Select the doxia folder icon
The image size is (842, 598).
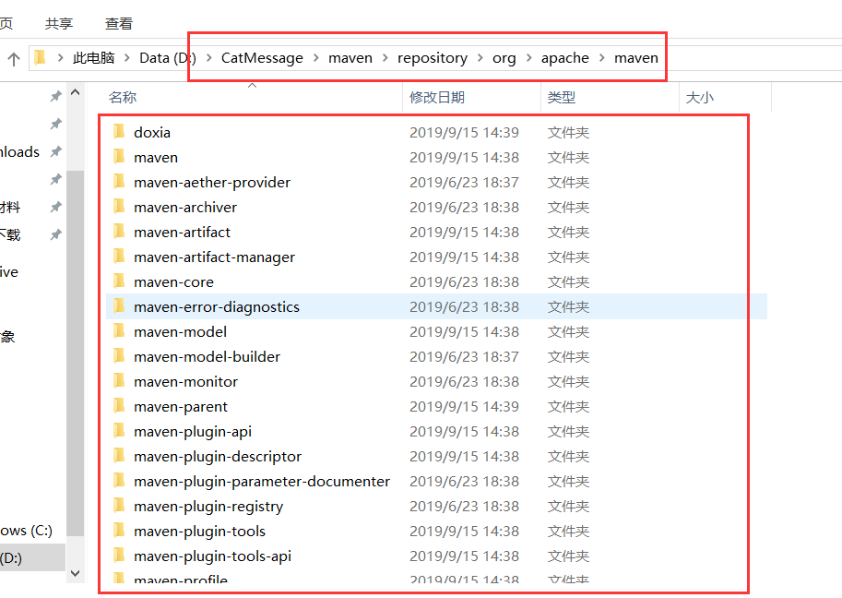(119, 131)
